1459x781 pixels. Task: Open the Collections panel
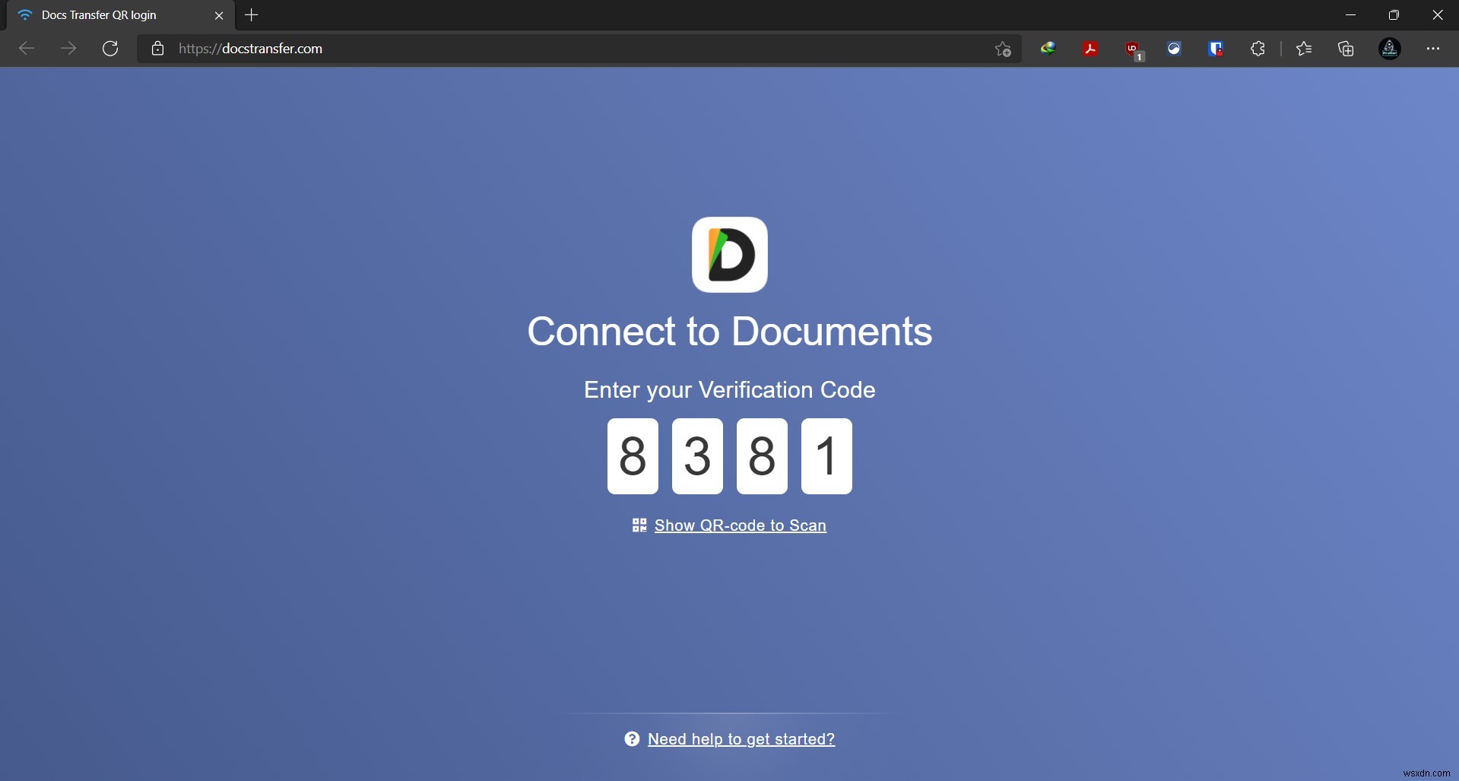point(1345,49)
